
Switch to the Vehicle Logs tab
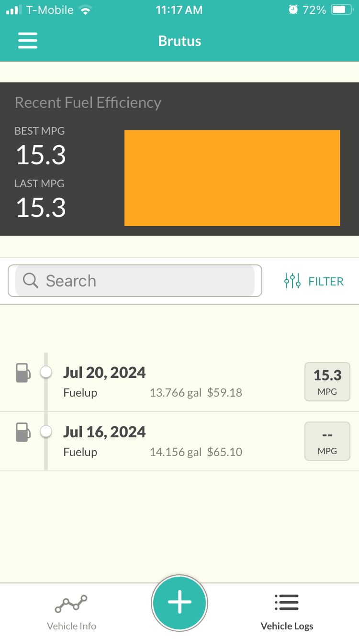pyautogui.click(x=287, y=612)
